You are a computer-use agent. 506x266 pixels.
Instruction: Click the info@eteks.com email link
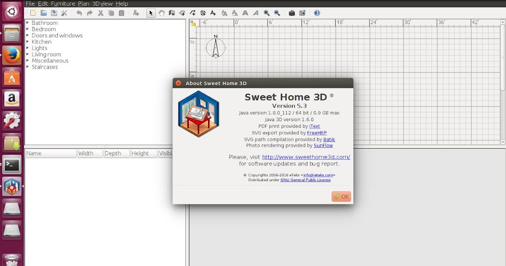[x=318, y=175]
